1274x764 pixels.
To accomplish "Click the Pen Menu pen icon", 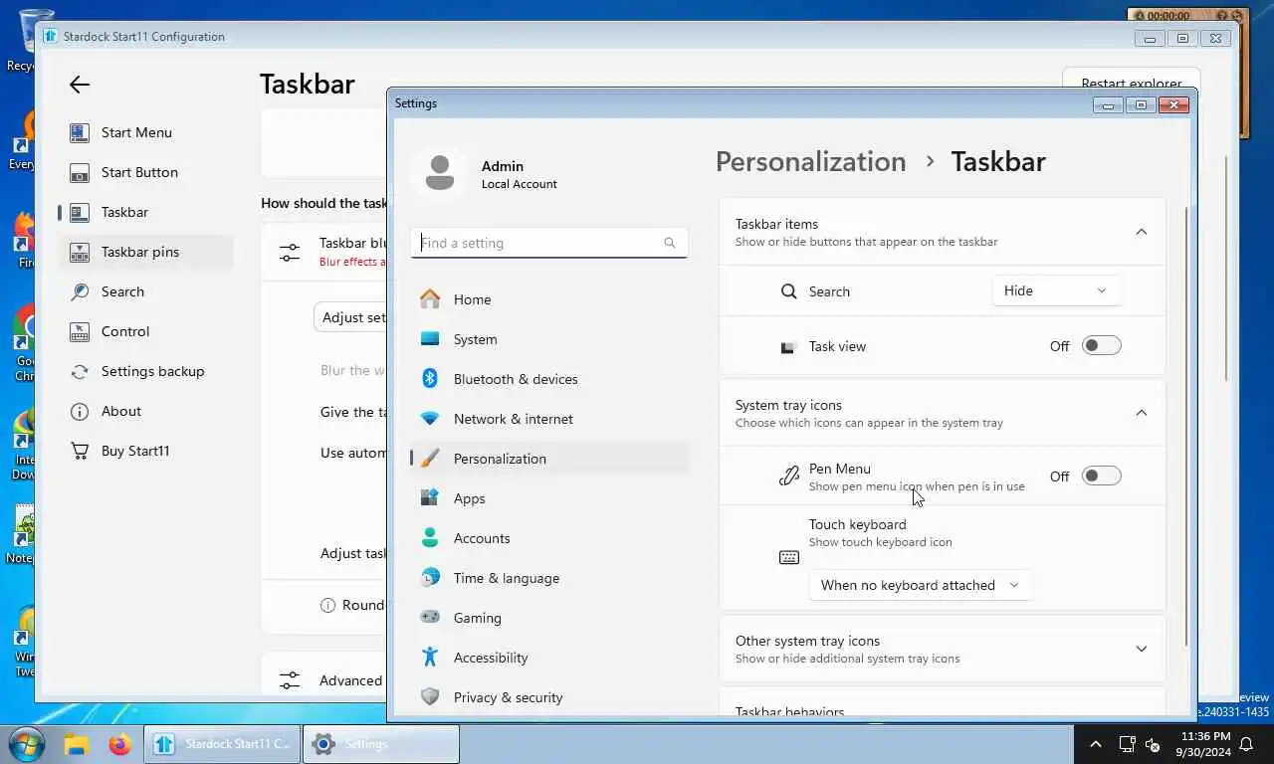I will coord(789,476).
